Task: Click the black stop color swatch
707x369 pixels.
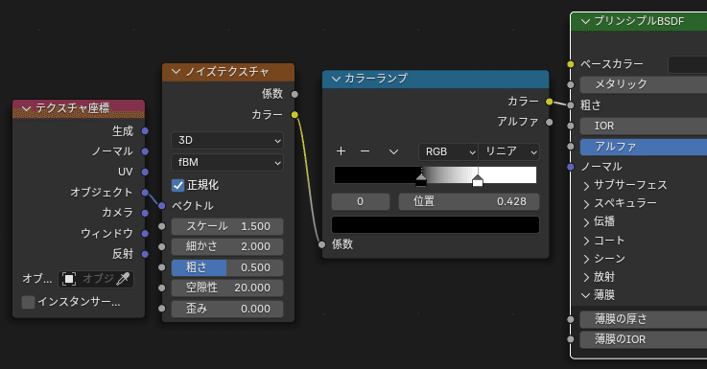Action: (436, 225)
